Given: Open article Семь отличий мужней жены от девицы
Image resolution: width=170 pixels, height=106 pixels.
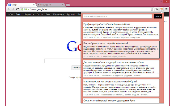Looking at the screenshot, I should coord(109,100).
